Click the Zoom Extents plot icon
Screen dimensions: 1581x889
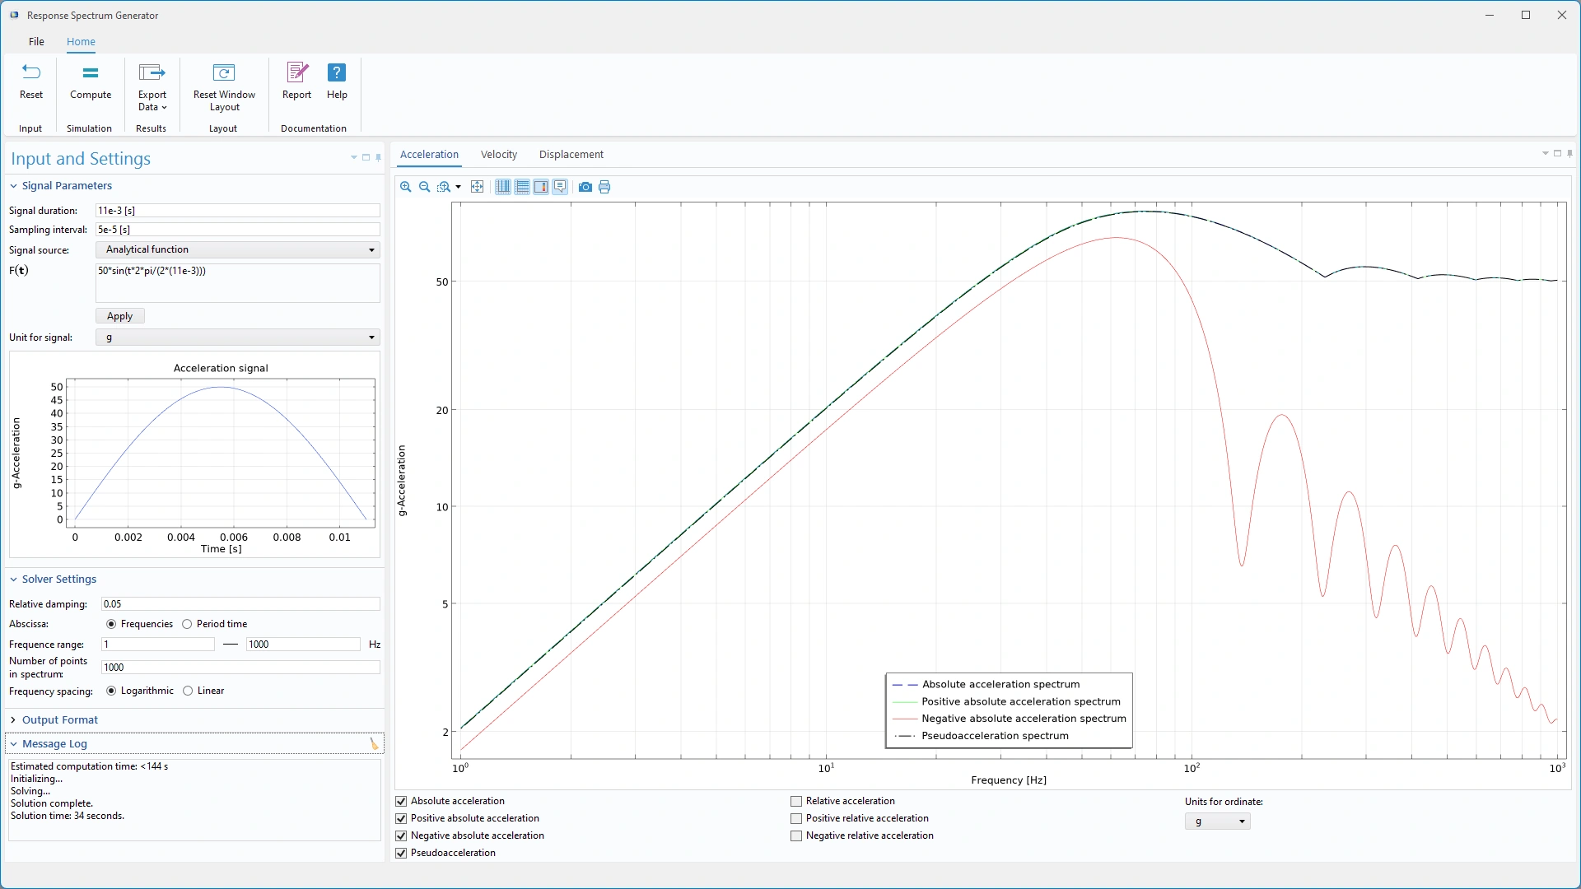[477, 187]
